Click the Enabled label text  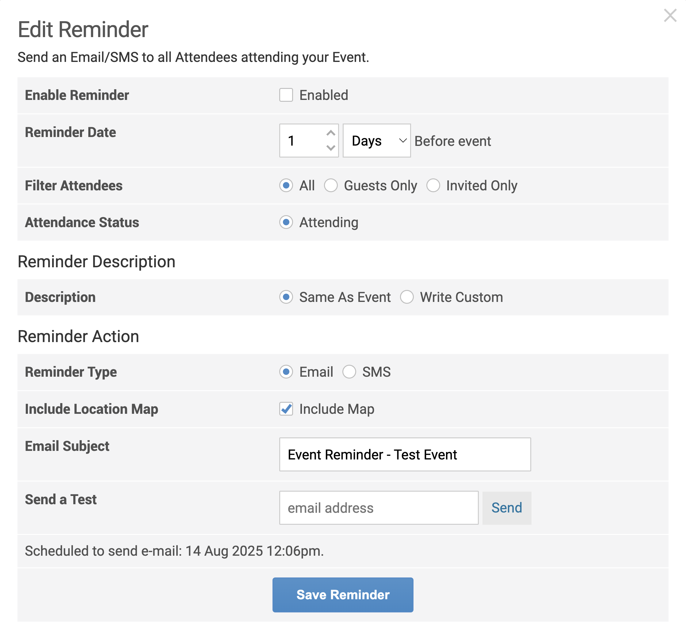(x=324, y=95)
